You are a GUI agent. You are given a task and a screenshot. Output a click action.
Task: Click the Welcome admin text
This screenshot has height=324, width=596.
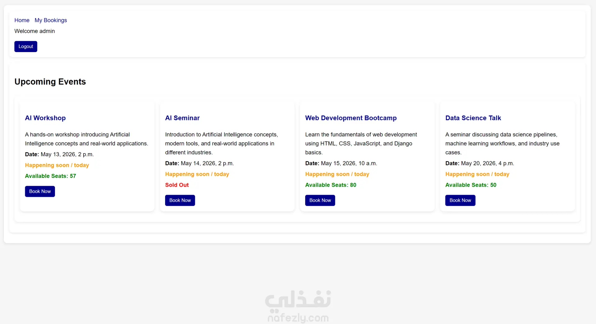pos(34,31)
